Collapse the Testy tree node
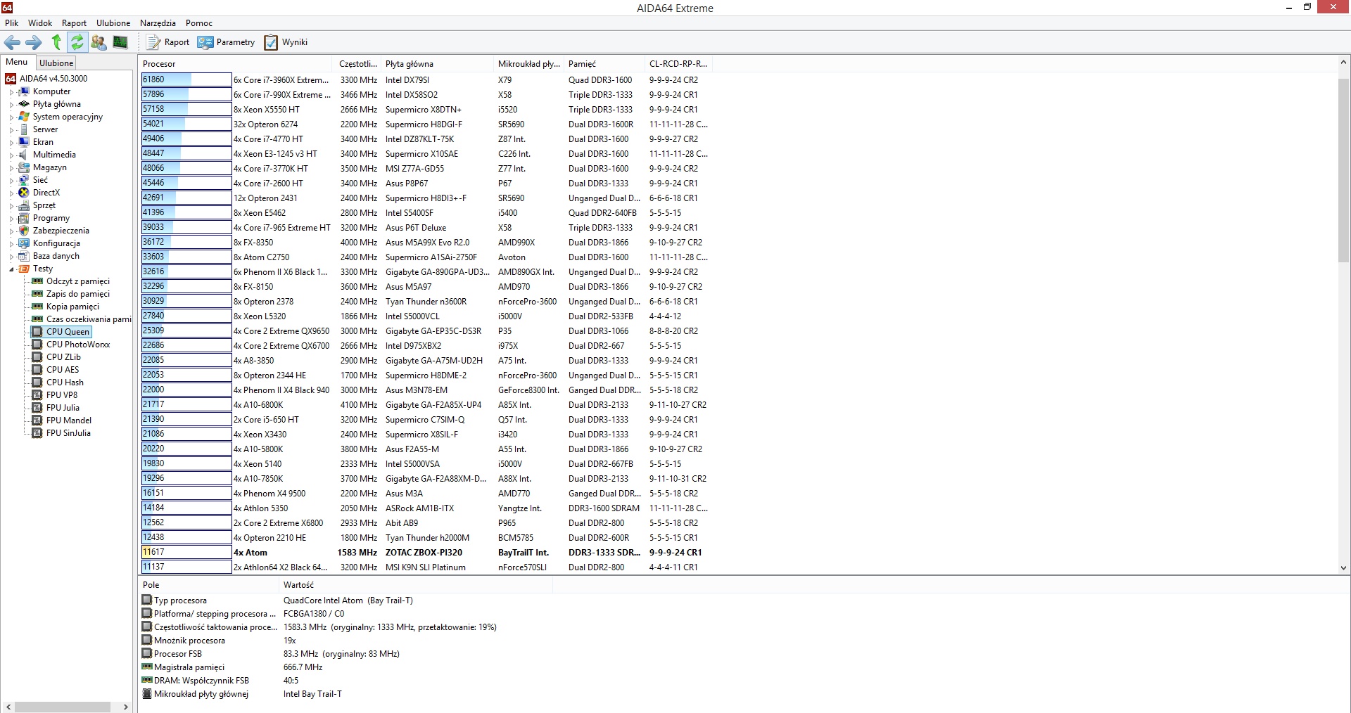Viewport: 1351px width, 713px height. (11, 269)
